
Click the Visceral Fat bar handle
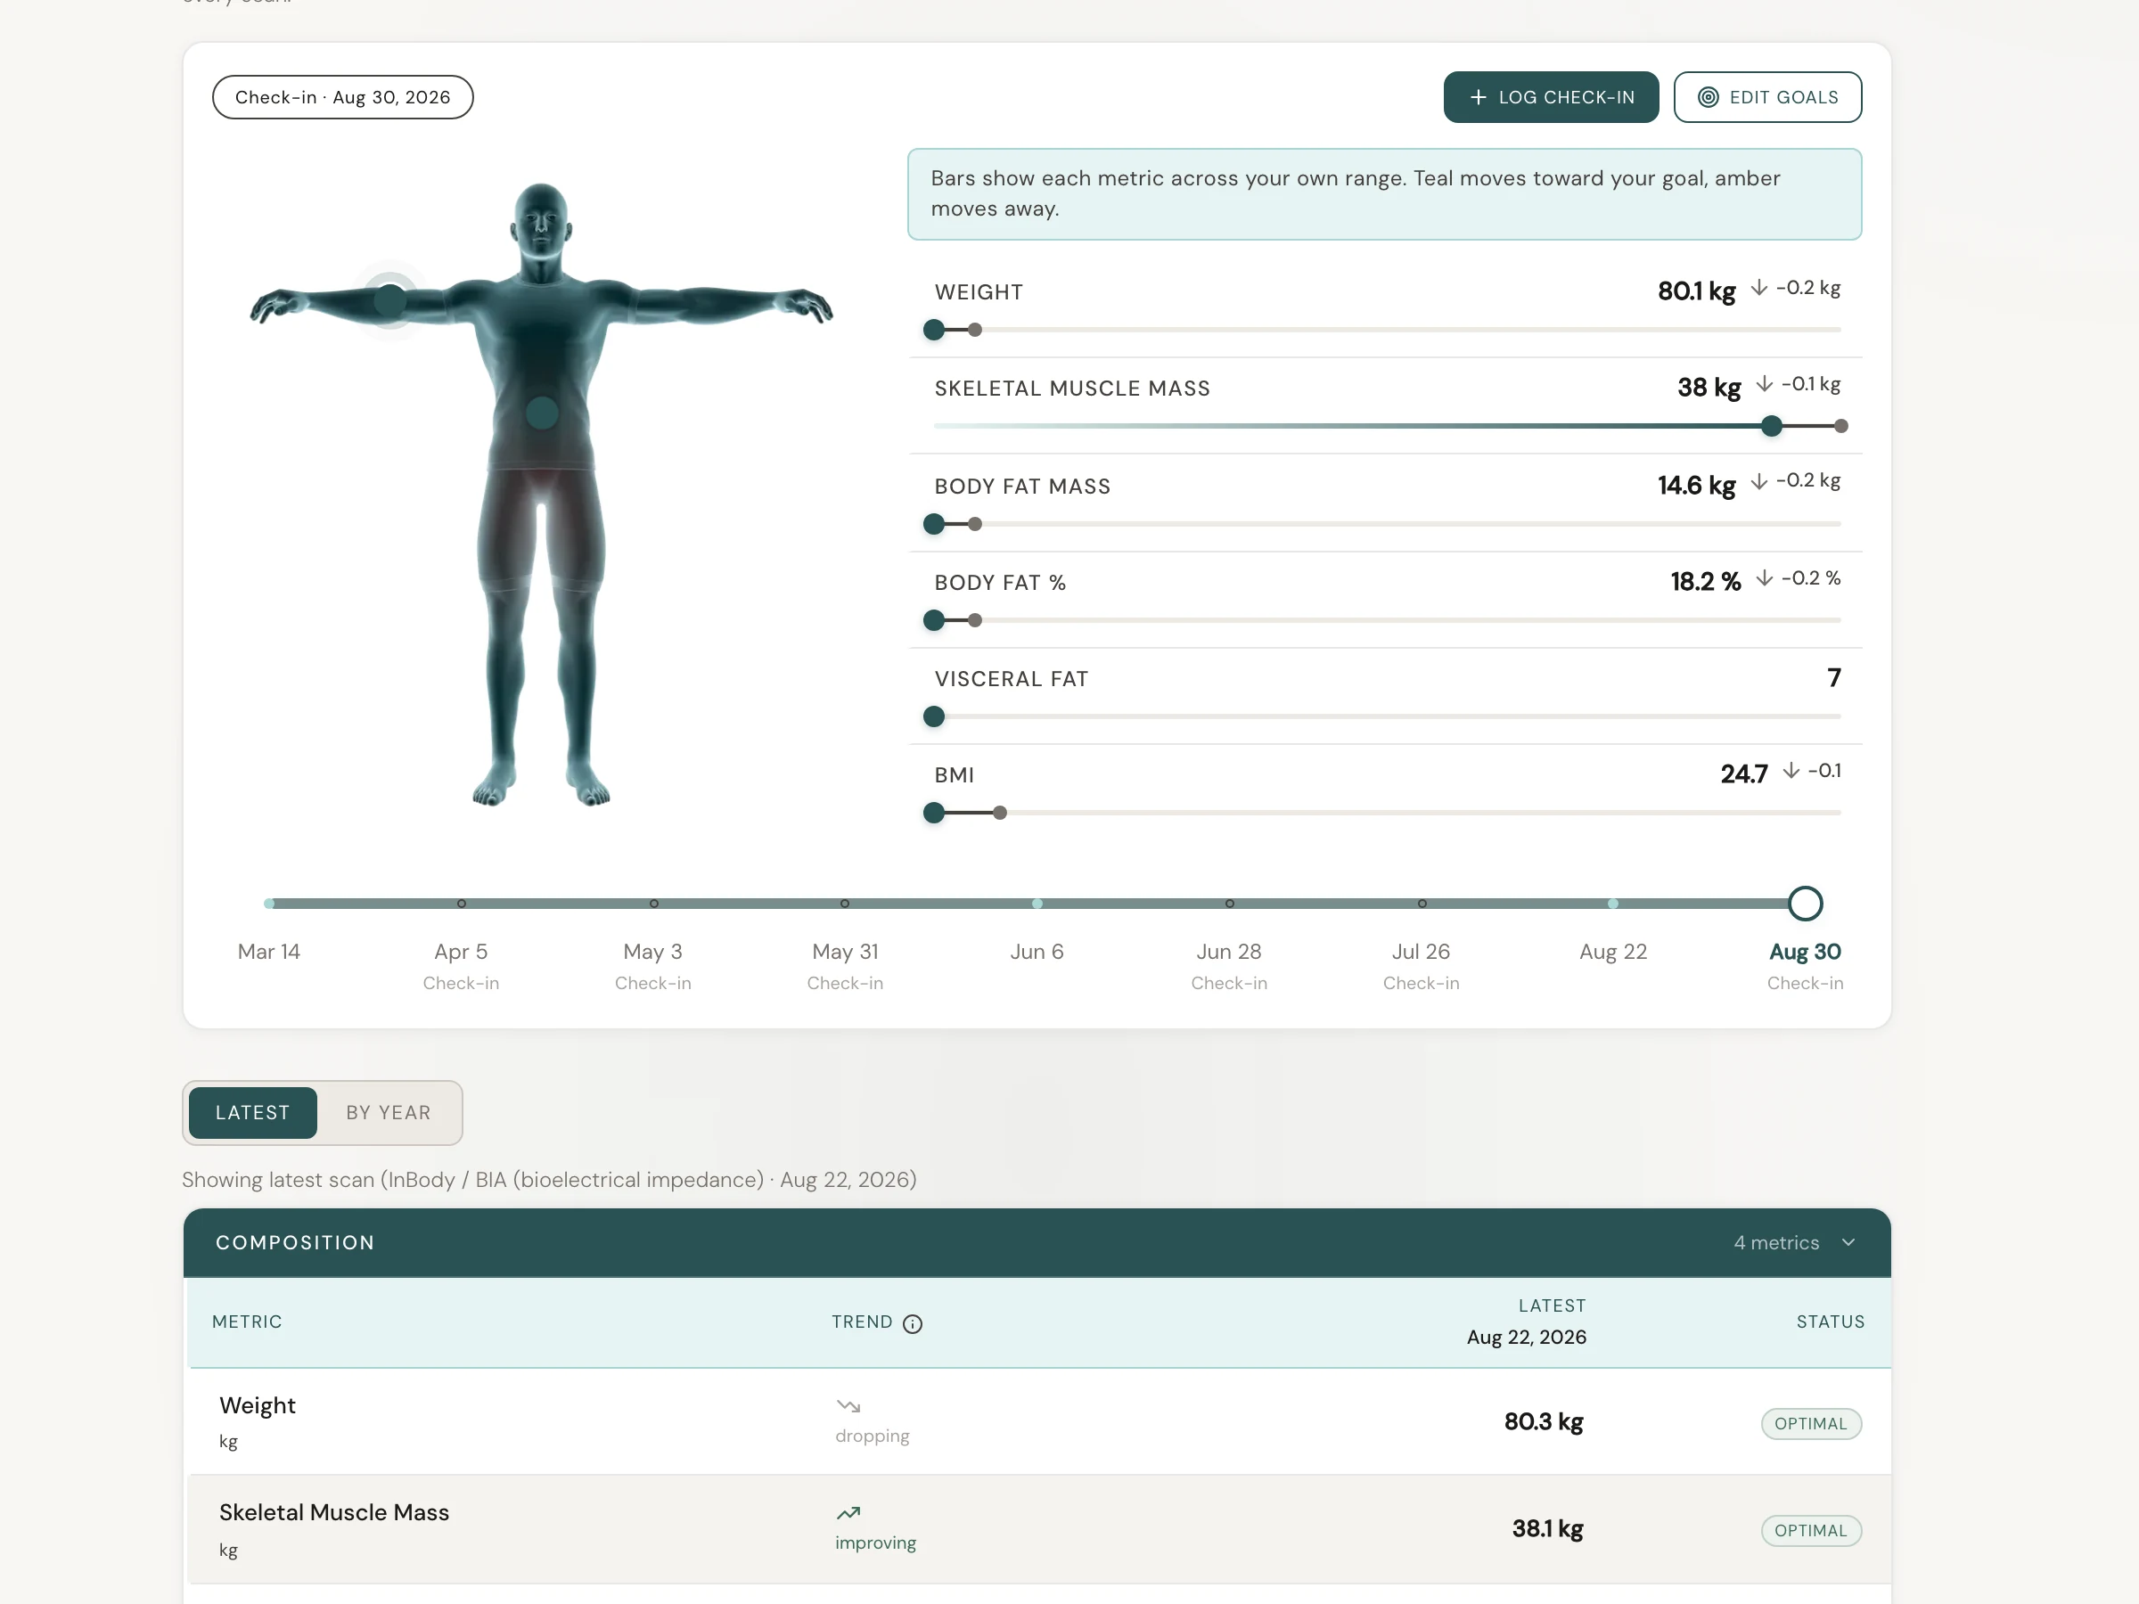pyautogui.click(x=933, y=716)
